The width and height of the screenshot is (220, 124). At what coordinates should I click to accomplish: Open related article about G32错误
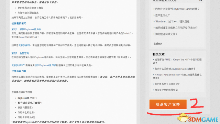177,61
